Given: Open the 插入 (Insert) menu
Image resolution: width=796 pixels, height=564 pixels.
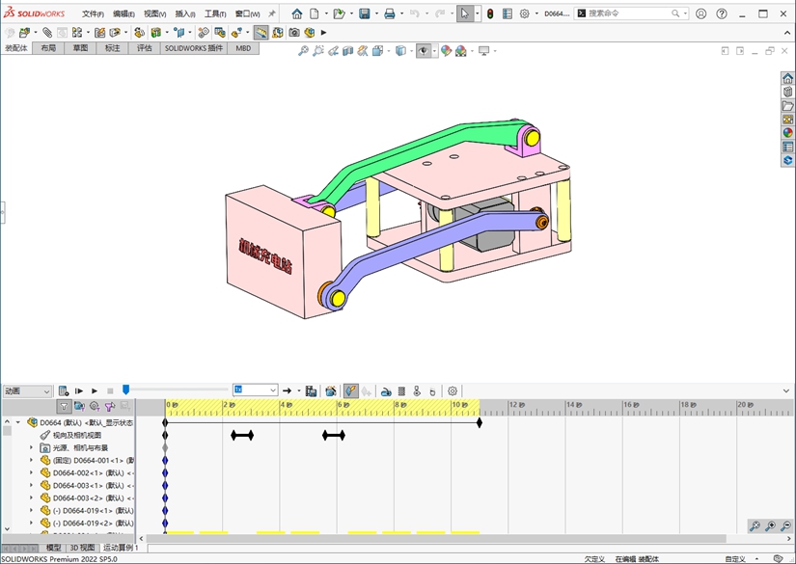Looking at the screenshot, I should [183, 14].
